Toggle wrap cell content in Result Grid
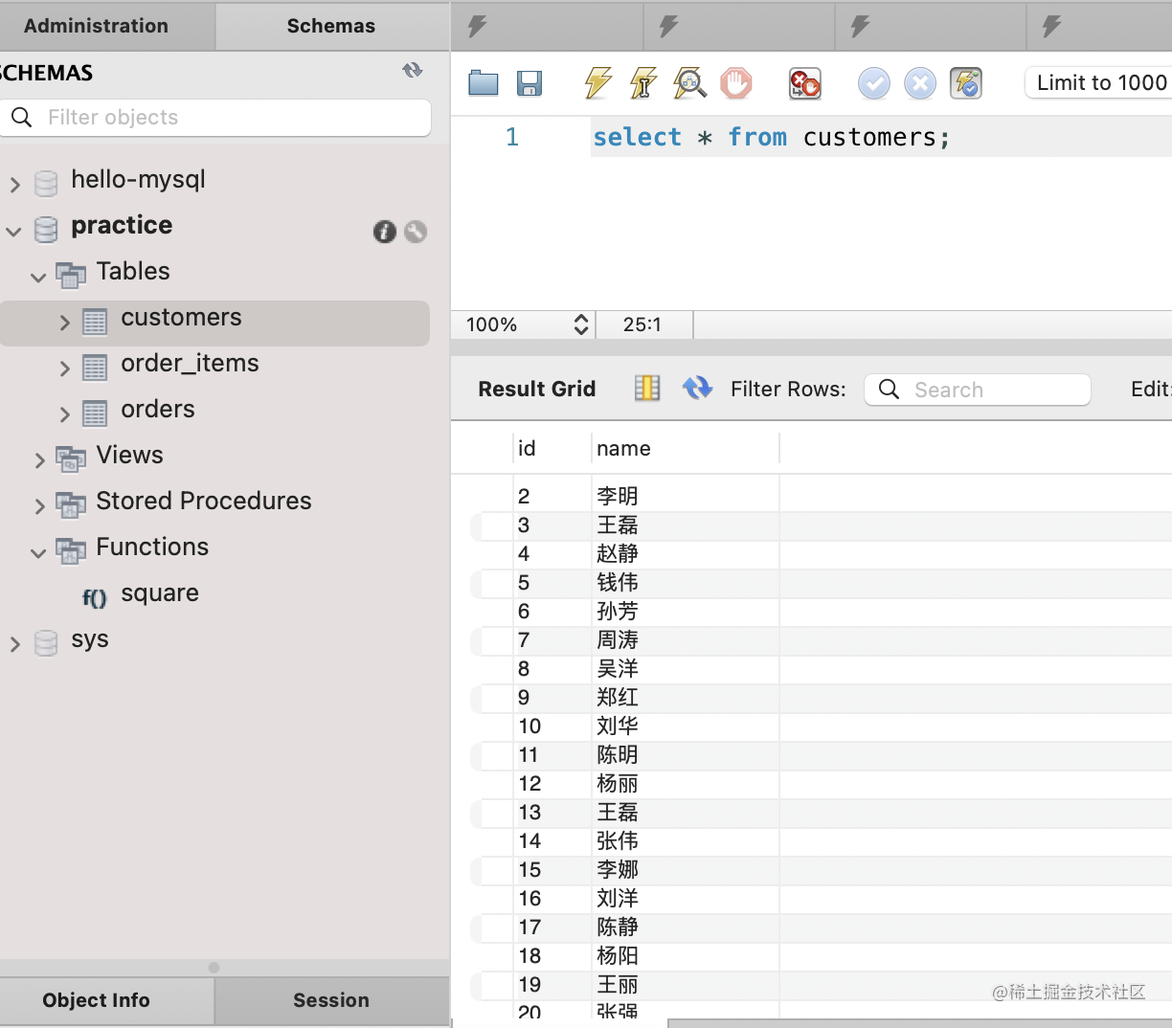Screen dimensions: 1172x1028 point(647,388)
